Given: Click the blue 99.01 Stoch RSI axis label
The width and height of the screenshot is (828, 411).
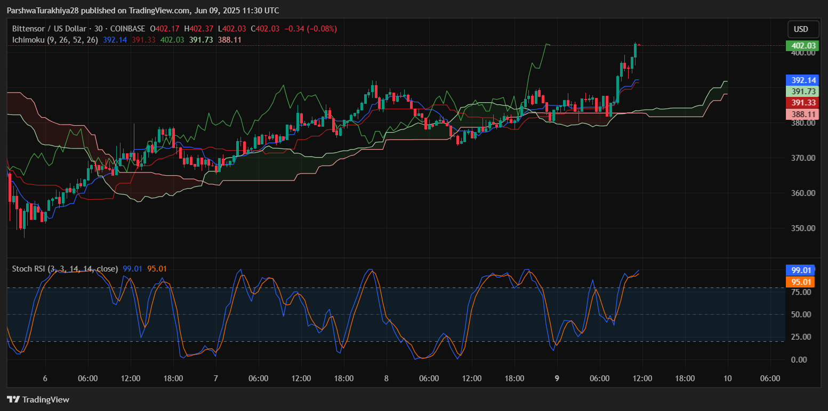Looking at the screenshot, I should coord(801,270).
